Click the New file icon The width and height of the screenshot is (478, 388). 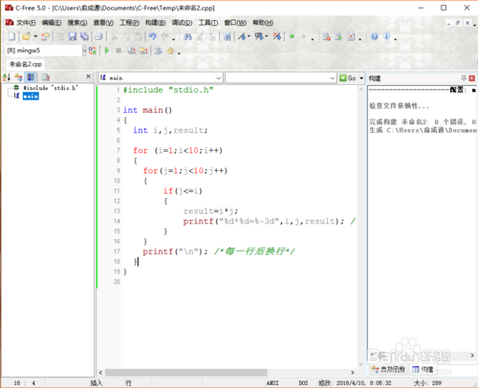tap(11, 36)
